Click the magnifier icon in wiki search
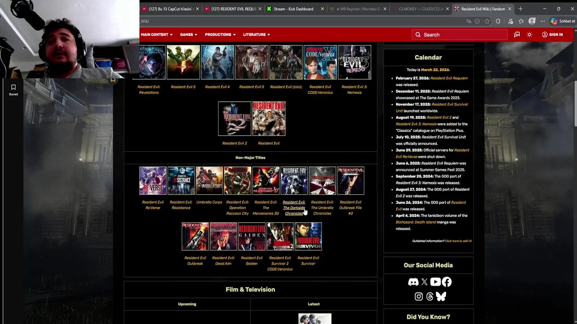The height and width of the screenshot is (324, 577). pyautogui.click(x=418, y=35)
